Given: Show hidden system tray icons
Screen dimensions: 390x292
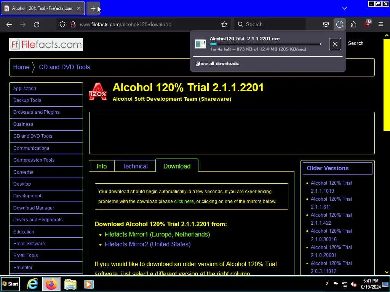Looking at the screenshot, I should click(327, 284).
